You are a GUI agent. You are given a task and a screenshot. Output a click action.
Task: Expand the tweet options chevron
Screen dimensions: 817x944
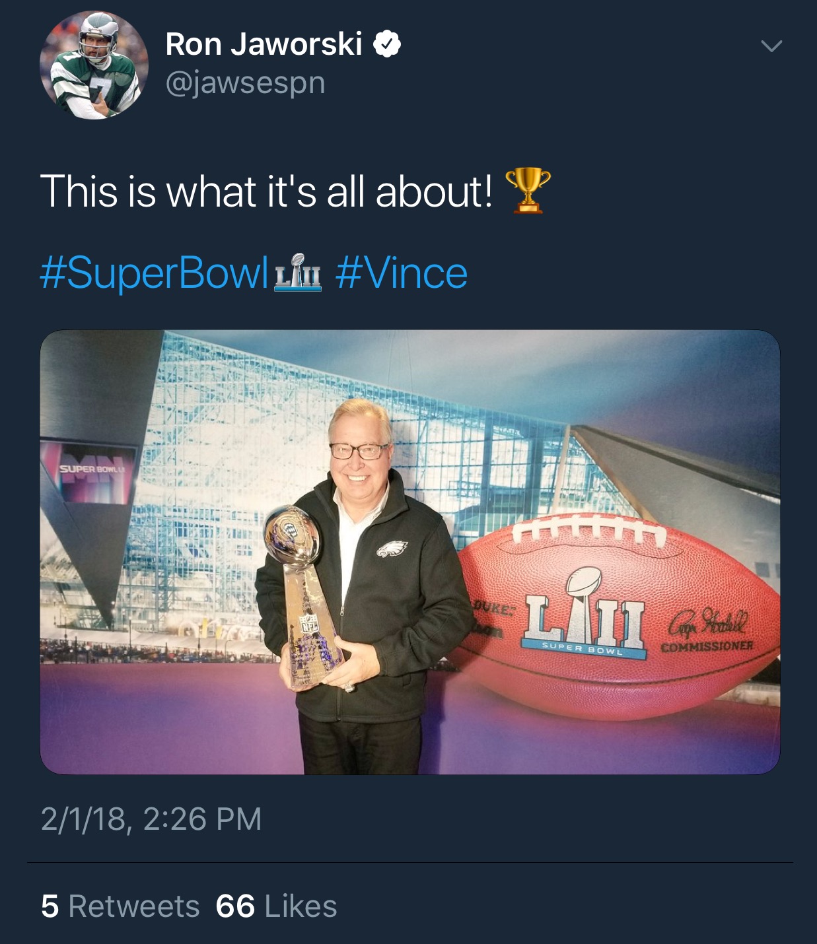771,46
